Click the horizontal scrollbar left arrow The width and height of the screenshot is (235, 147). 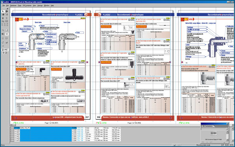(x=11, y=125)
